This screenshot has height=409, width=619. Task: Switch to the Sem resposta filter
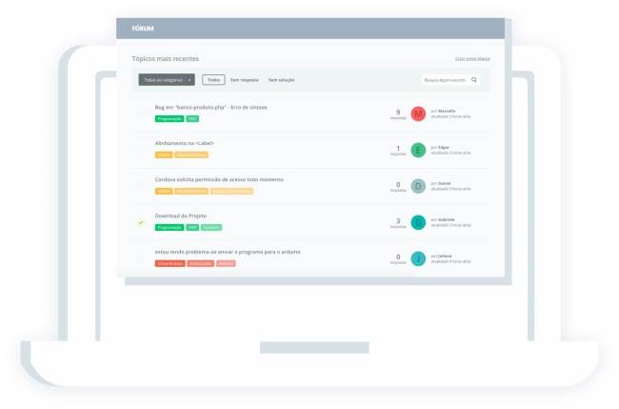pyautogui.click(x=245, y=80)
